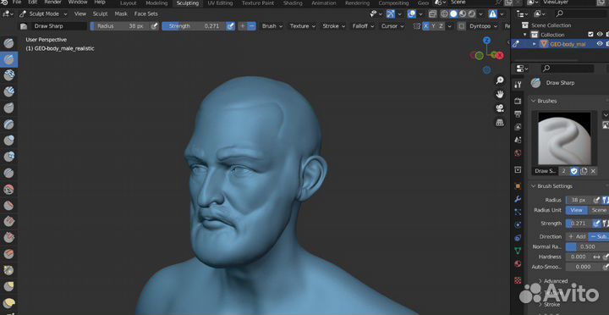Toggle Y axis symmetry

(433, 26)
